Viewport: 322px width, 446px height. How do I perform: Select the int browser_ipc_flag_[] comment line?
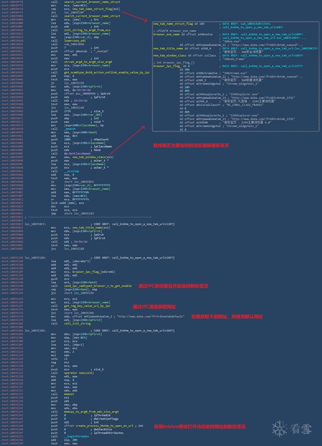174,63
